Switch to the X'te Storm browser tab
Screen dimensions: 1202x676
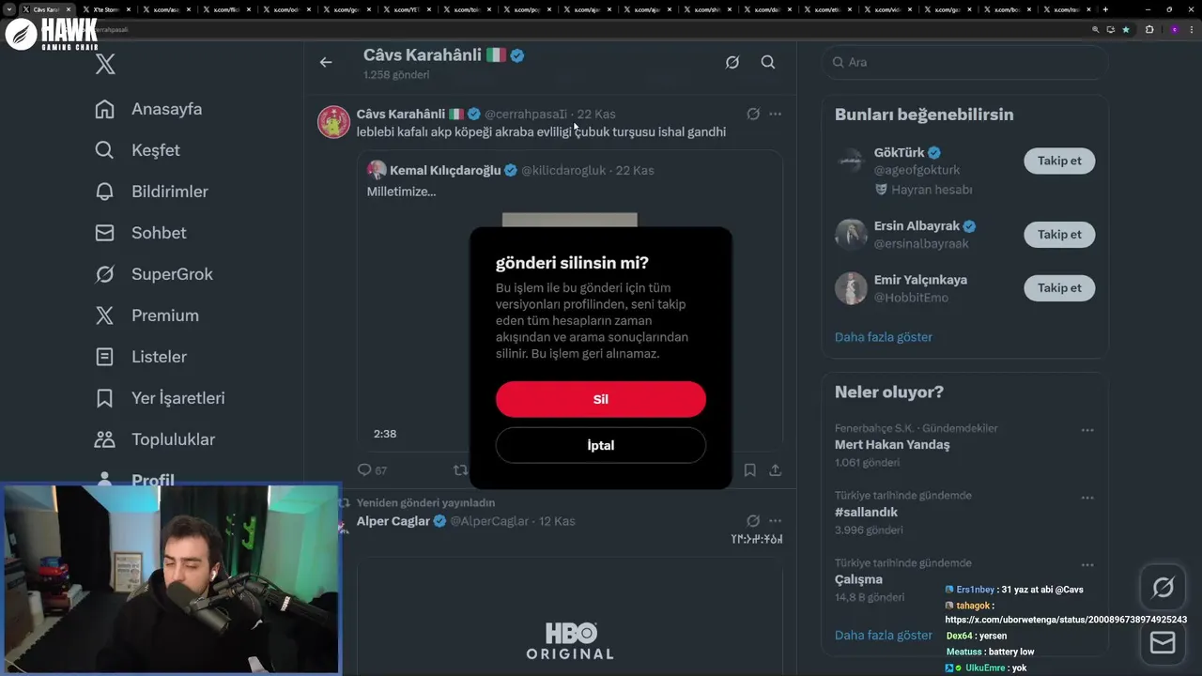[x=105, y=9]
